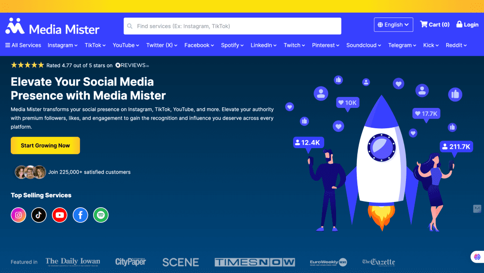
Task: Click the Find services search field
Action: (x=233, y=26)
